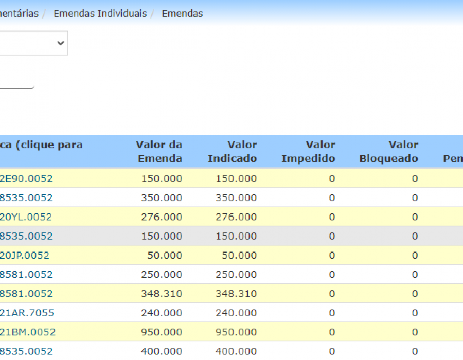Open the 8581.0052 link with value 348.310
The image size is (463, 360).
[26, 294]
